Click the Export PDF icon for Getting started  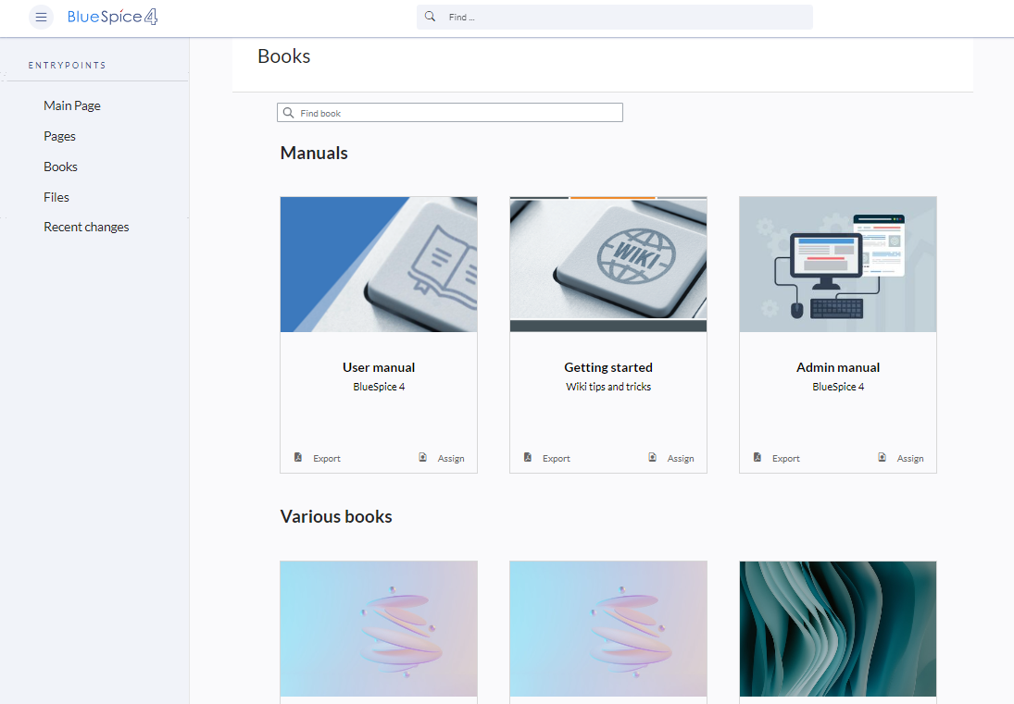coord(528,457)
